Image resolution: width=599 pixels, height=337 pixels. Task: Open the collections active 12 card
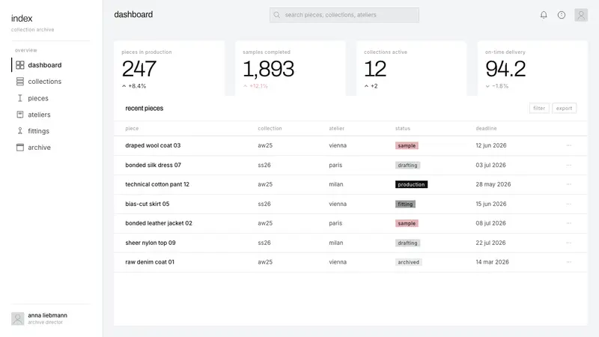pos(411,68)
